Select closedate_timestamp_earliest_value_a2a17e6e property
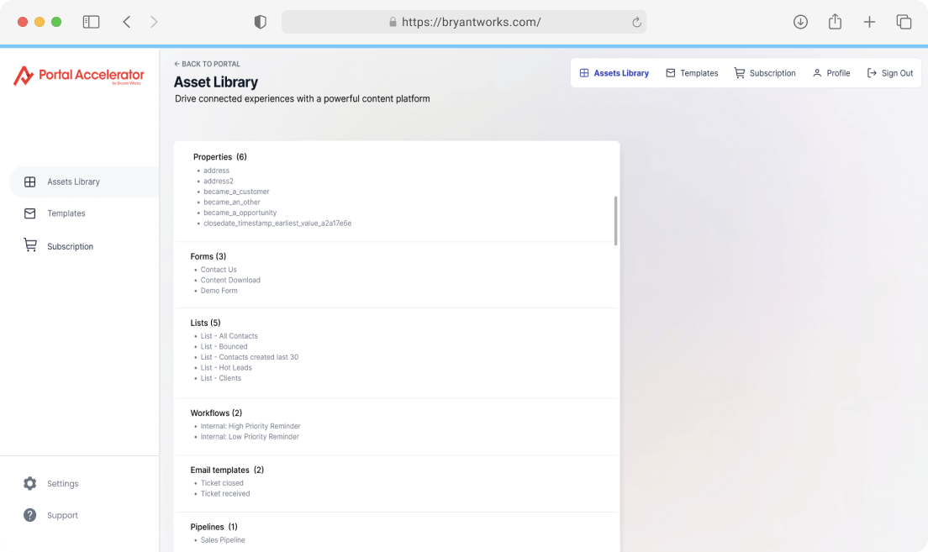 pyautogui.click(x=277, y=223)
